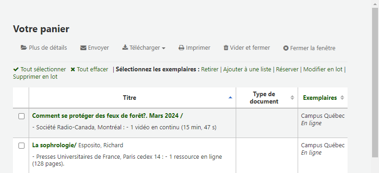Click the trash icon for Vider et fermer
The width and height of the screenshot is (379, 173).
[x=226, y=48]
